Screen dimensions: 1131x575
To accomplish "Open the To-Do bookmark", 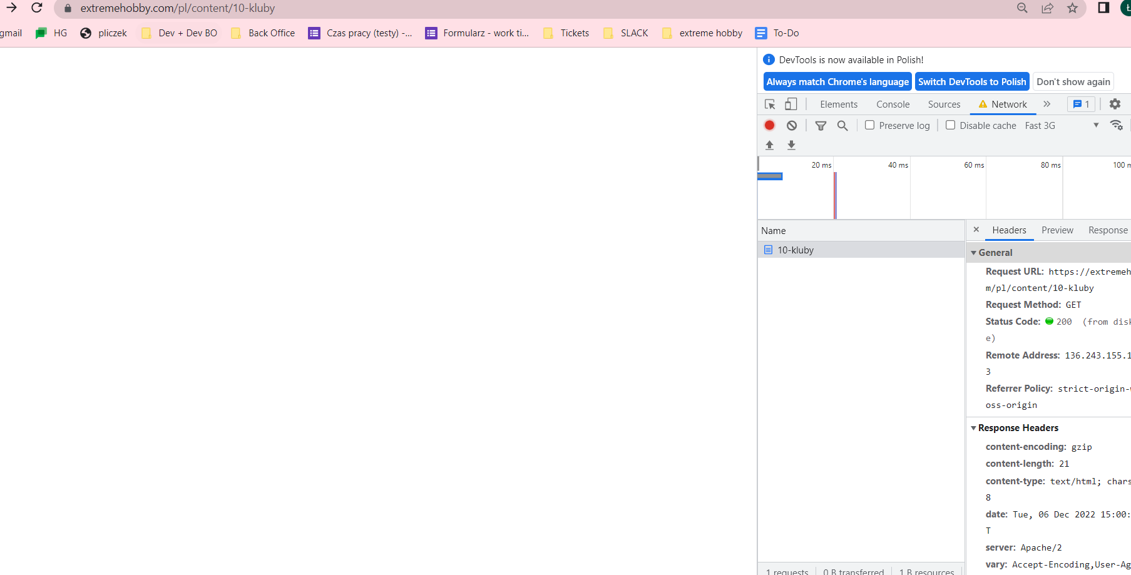I will coord(777,33).
